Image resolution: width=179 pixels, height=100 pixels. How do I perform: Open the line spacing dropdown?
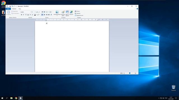click(51, 12)
